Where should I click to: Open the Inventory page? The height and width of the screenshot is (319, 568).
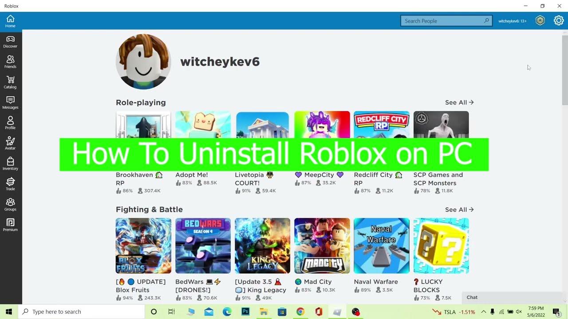click(x=10, y=164)
